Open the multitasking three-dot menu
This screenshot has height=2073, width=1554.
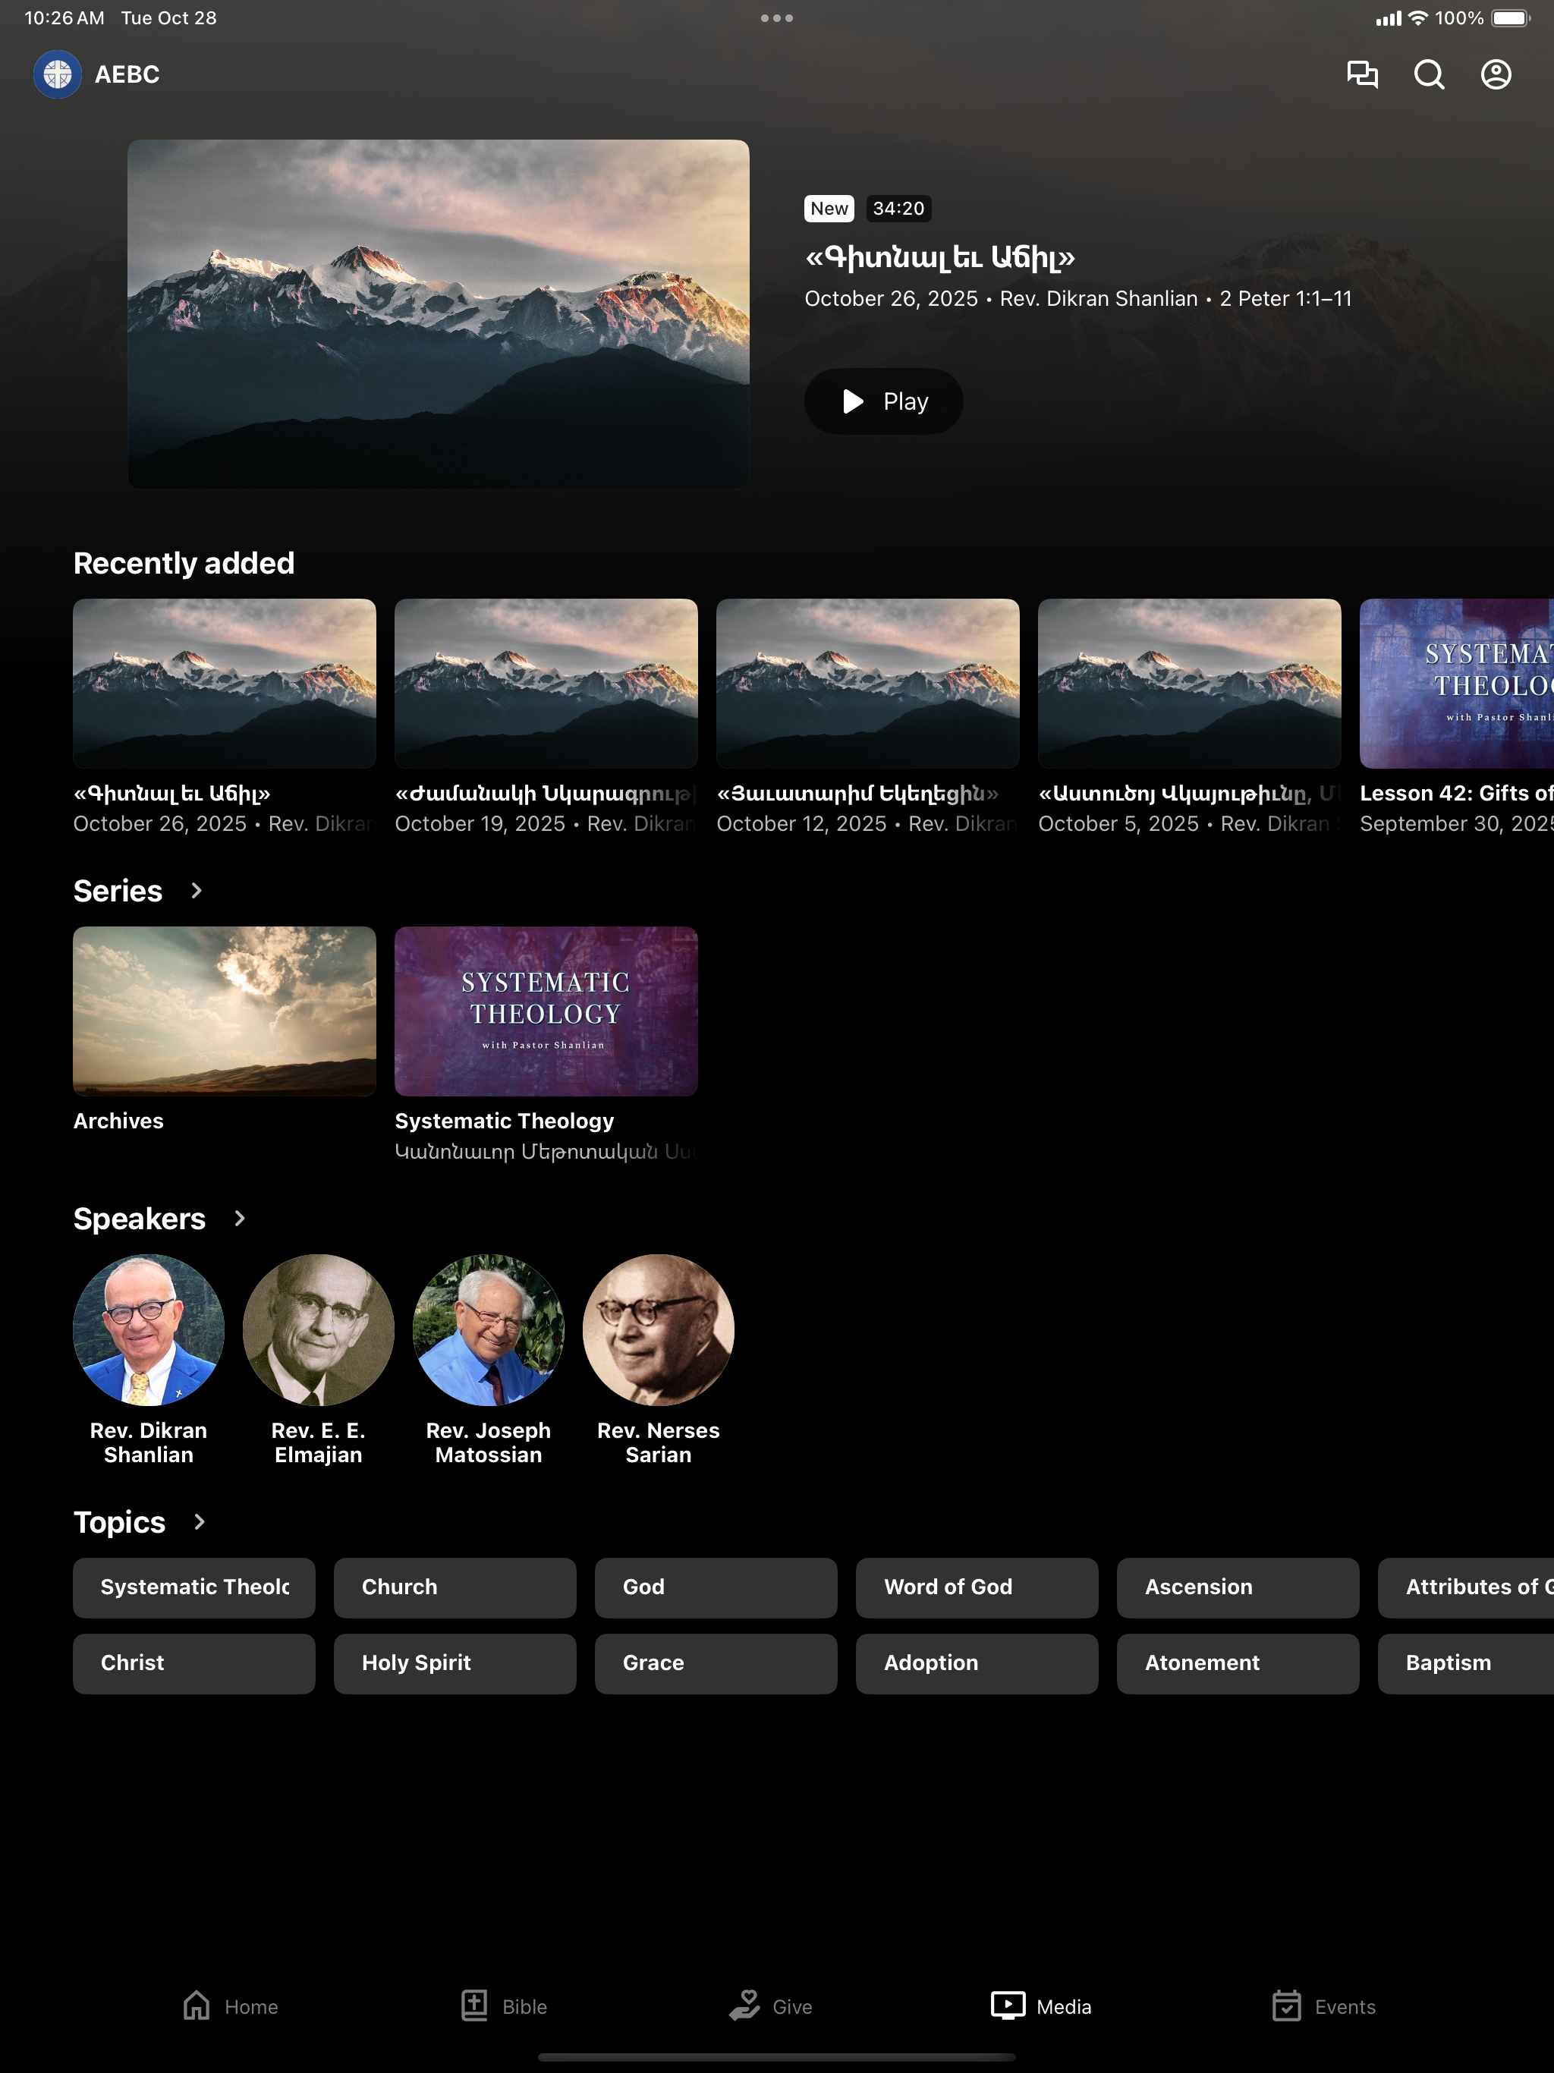coord(777,17)
